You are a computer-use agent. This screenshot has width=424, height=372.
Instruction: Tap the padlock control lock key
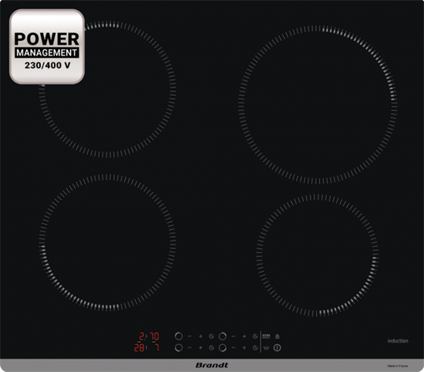(x=278, y=336)
